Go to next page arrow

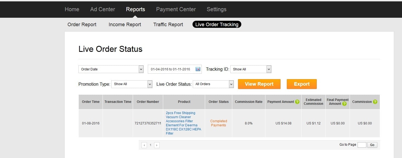point(157,145)
